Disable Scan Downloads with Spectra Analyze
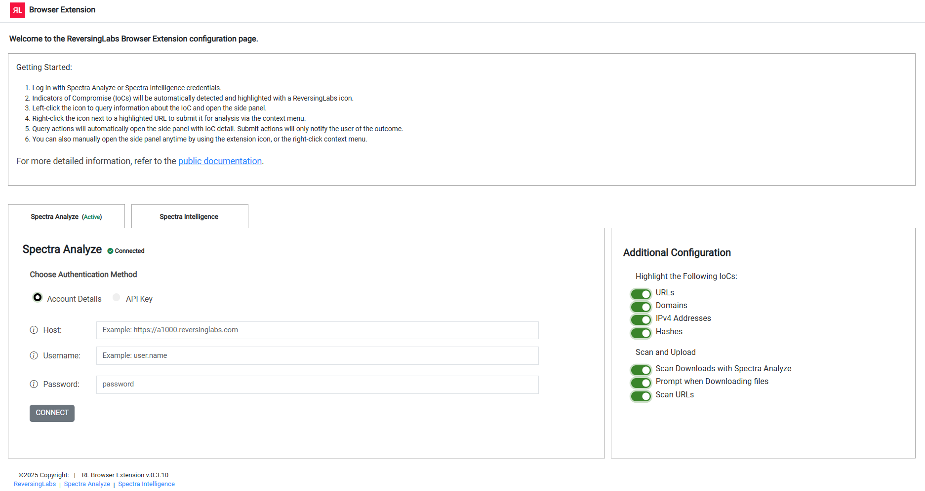 click(641, 370)
